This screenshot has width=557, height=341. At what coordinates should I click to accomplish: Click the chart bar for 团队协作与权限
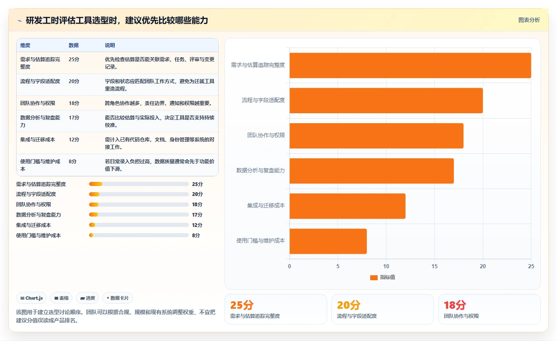point(376,136)
